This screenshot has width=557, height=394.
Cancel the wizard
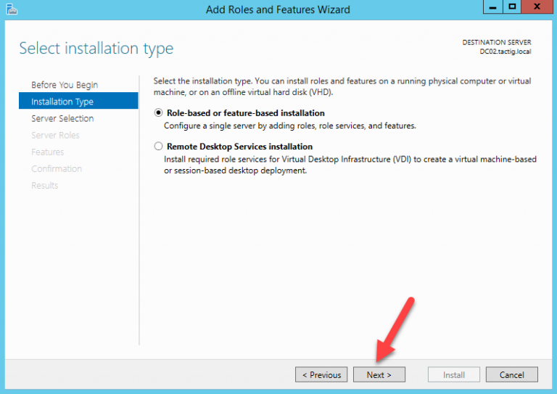click(512, 374)
